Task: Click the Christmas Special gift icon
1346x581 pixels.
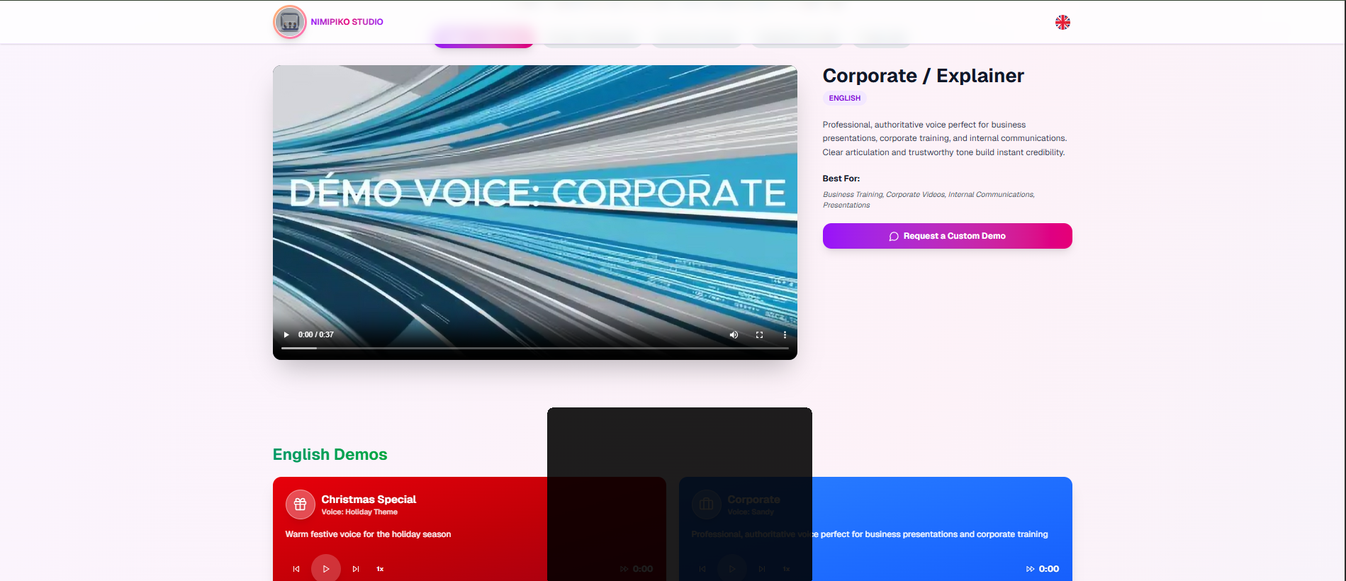Action: click(301, 504)
